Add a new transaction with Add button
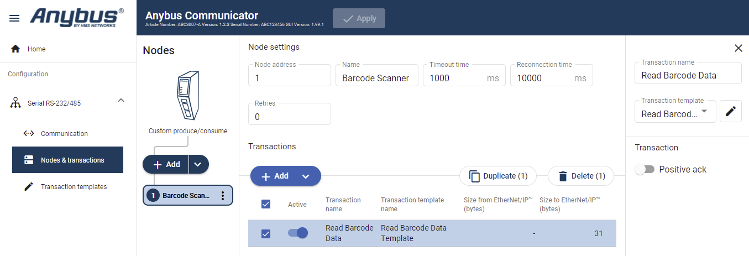This screenshot has width=749, height=256. pyautogui.click(x=274, y=176)
